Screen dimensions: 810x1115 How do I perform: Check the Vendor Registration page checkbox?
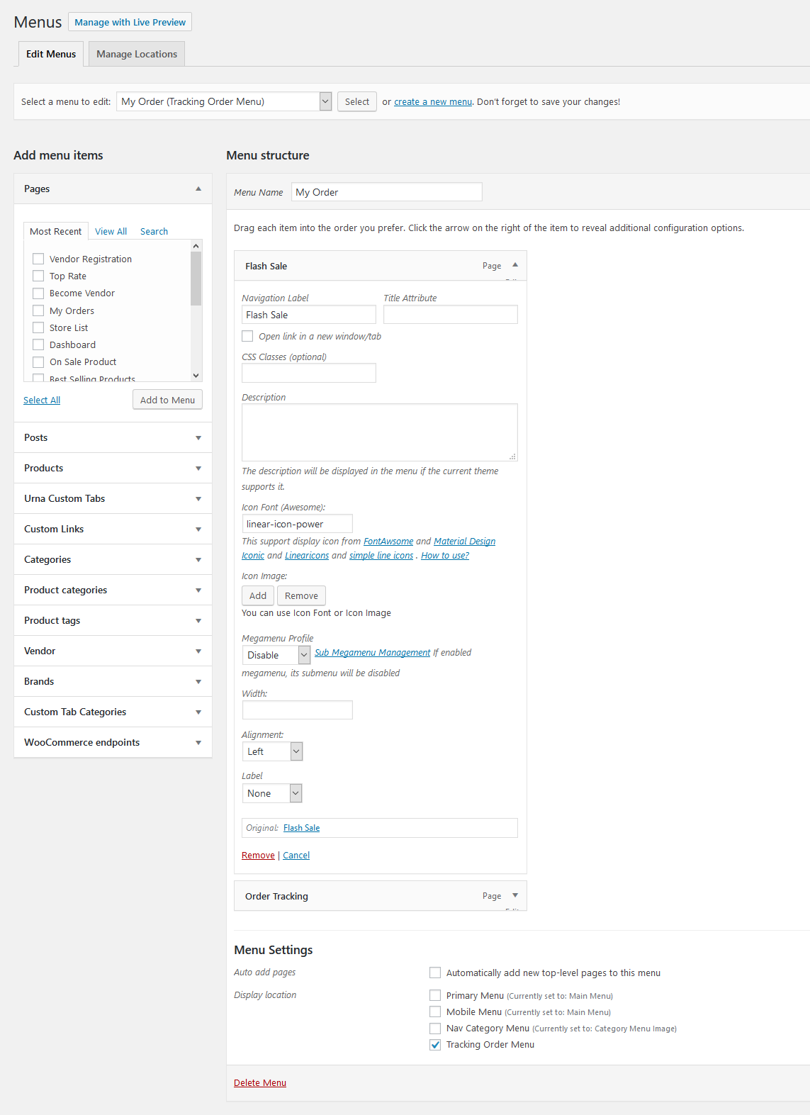38,259
